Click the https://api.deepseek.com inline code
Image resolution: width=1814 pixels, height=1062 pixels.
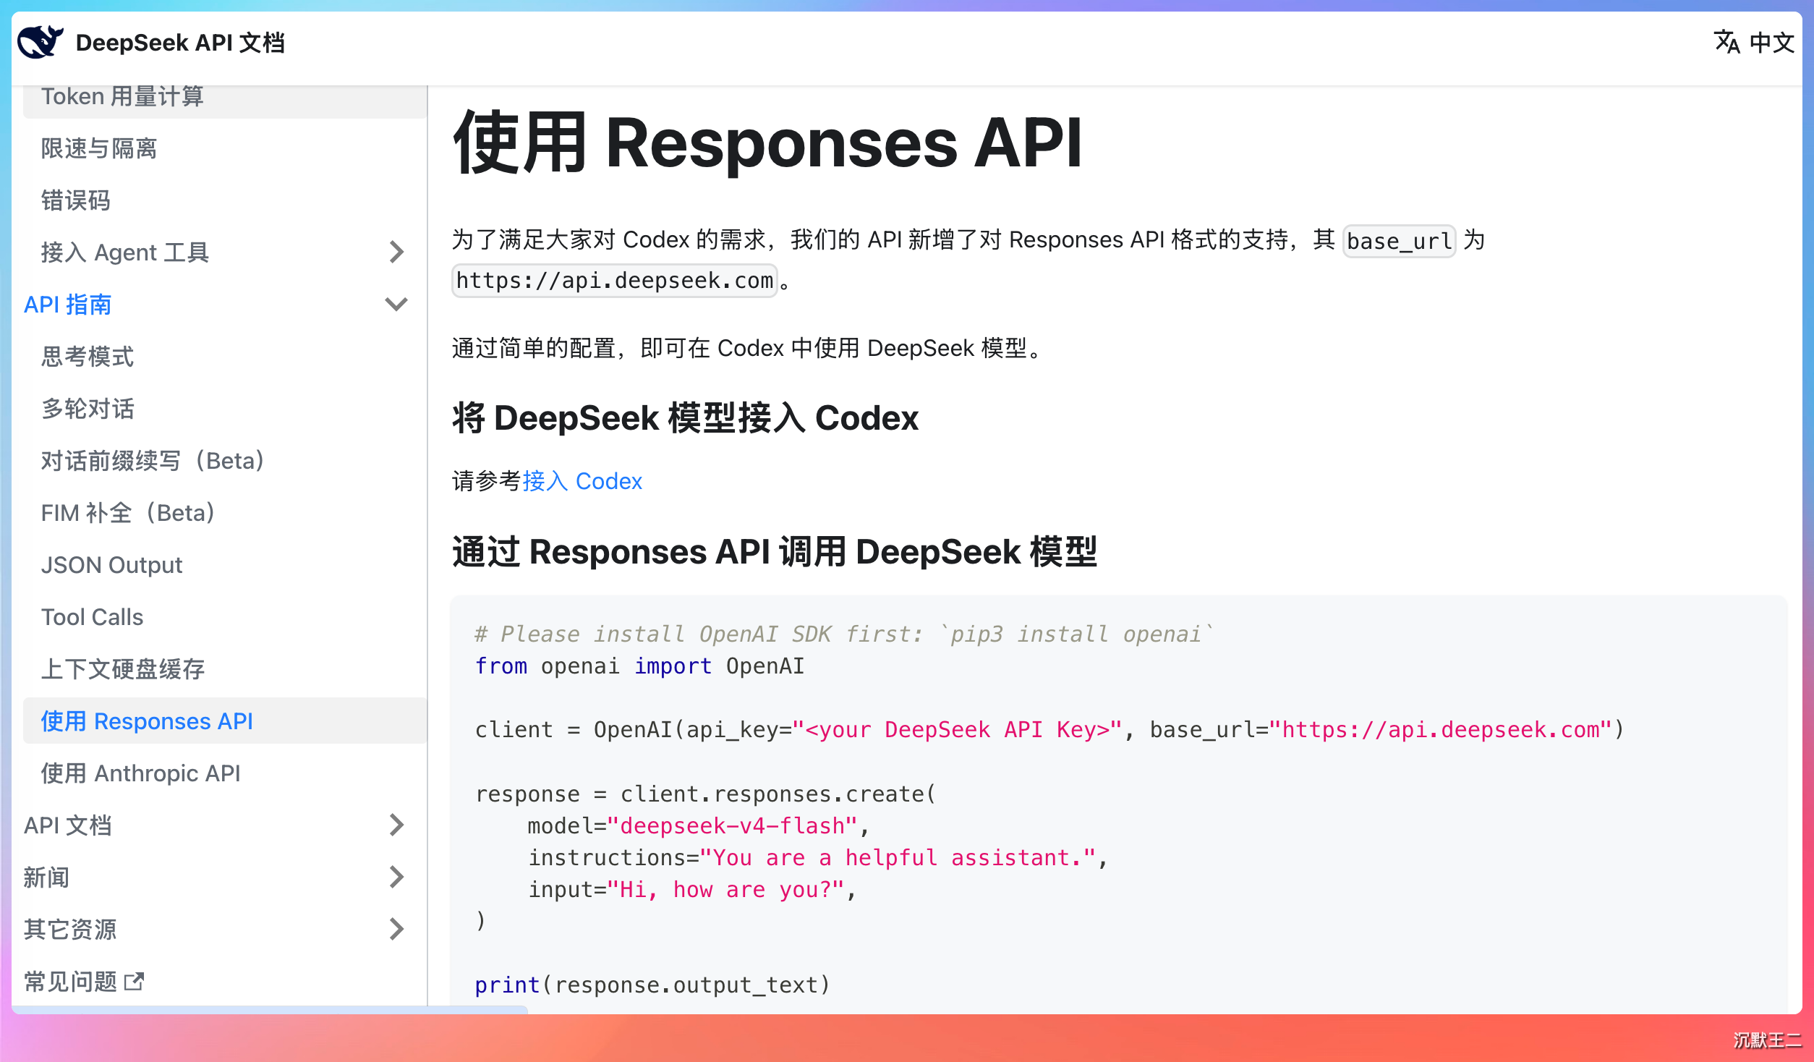615,281
